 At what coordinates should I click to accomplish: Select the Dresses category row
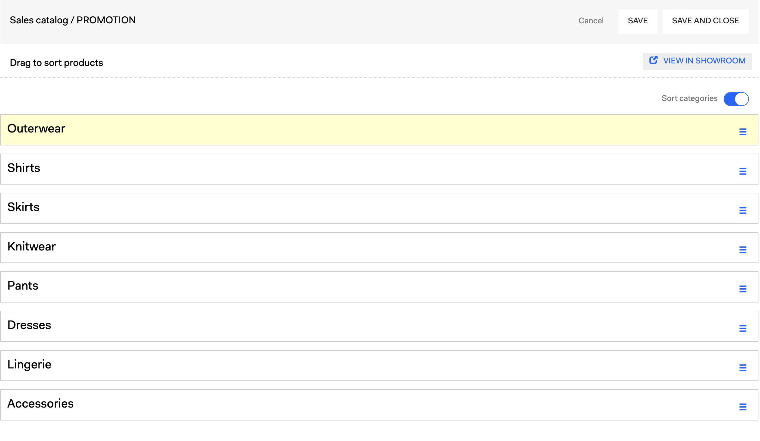(379, 326)
